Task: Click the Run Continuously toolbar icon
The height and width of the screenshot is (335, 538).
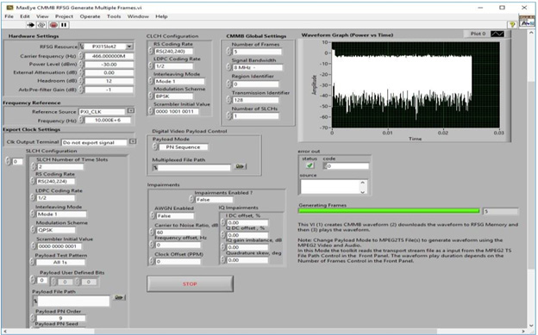Action: (x=41, y=25)
